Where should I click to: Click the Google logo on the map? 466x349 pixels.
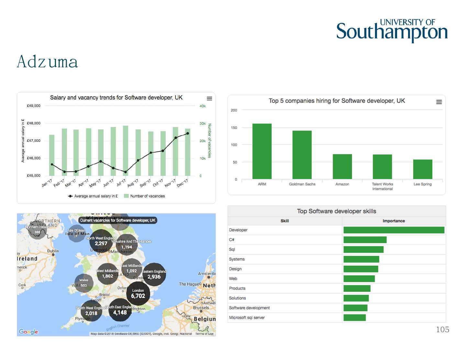(28, 332)
